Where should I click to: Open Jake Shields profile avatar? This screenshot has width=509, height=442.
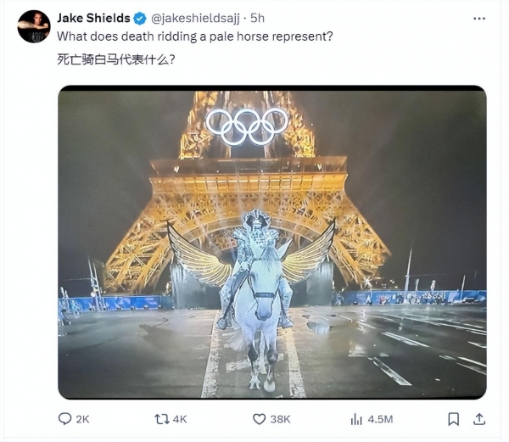click(34, 26)
